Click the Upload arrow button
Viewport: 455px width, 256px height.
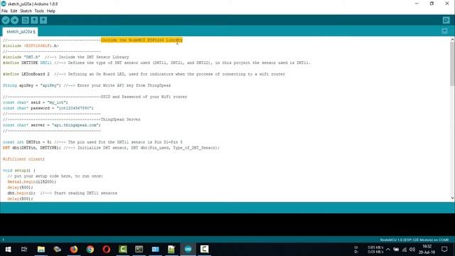(x=15, y=20)
